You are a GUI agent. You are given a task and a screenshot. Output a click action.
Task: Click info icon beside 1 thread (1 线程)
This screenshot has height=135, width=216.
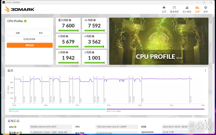pos(93,52)
